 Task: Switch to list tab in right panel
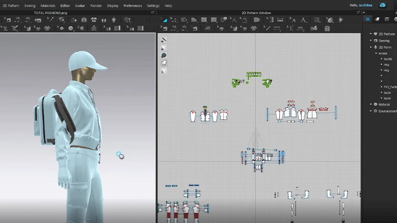click(387, 19)
